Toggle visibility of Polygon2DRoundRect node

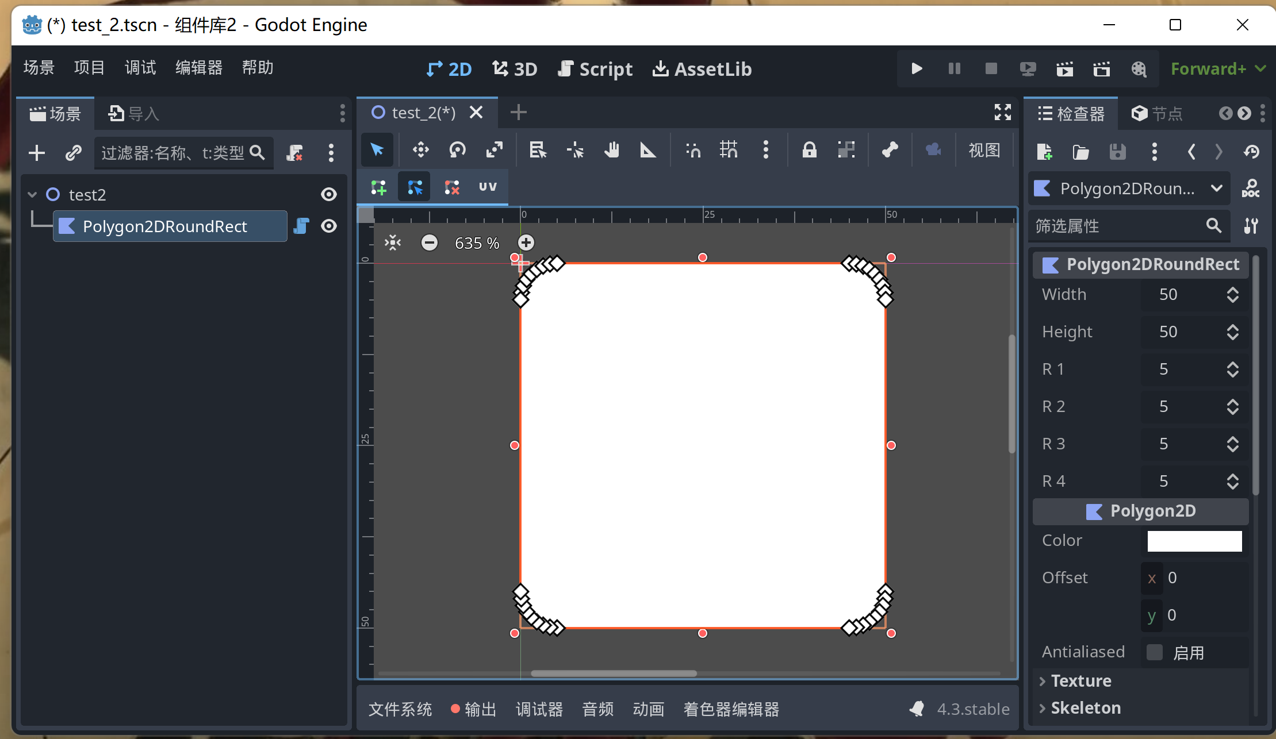(x=329, y=226)
